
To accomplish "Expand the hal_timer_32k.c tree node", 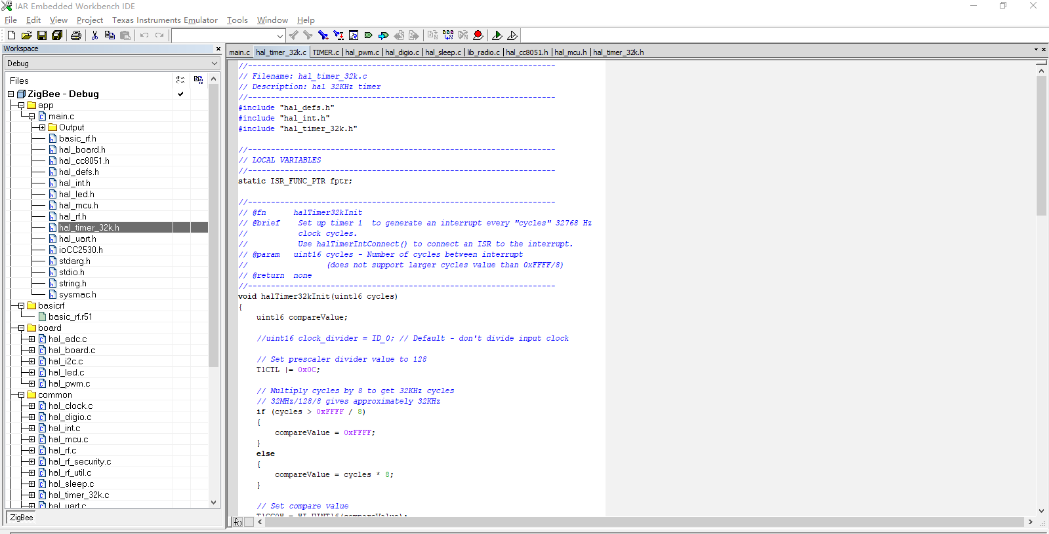I will pos(32,495).
